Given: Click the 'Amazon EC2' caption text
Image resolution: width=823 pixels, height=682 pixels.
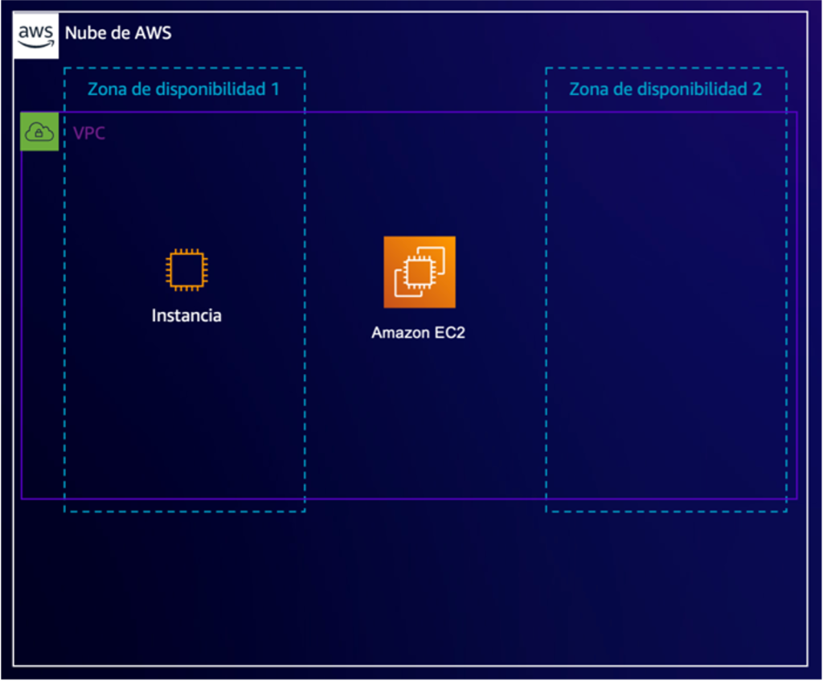Looking at the screenshot, I should click(x=418, y=333).
